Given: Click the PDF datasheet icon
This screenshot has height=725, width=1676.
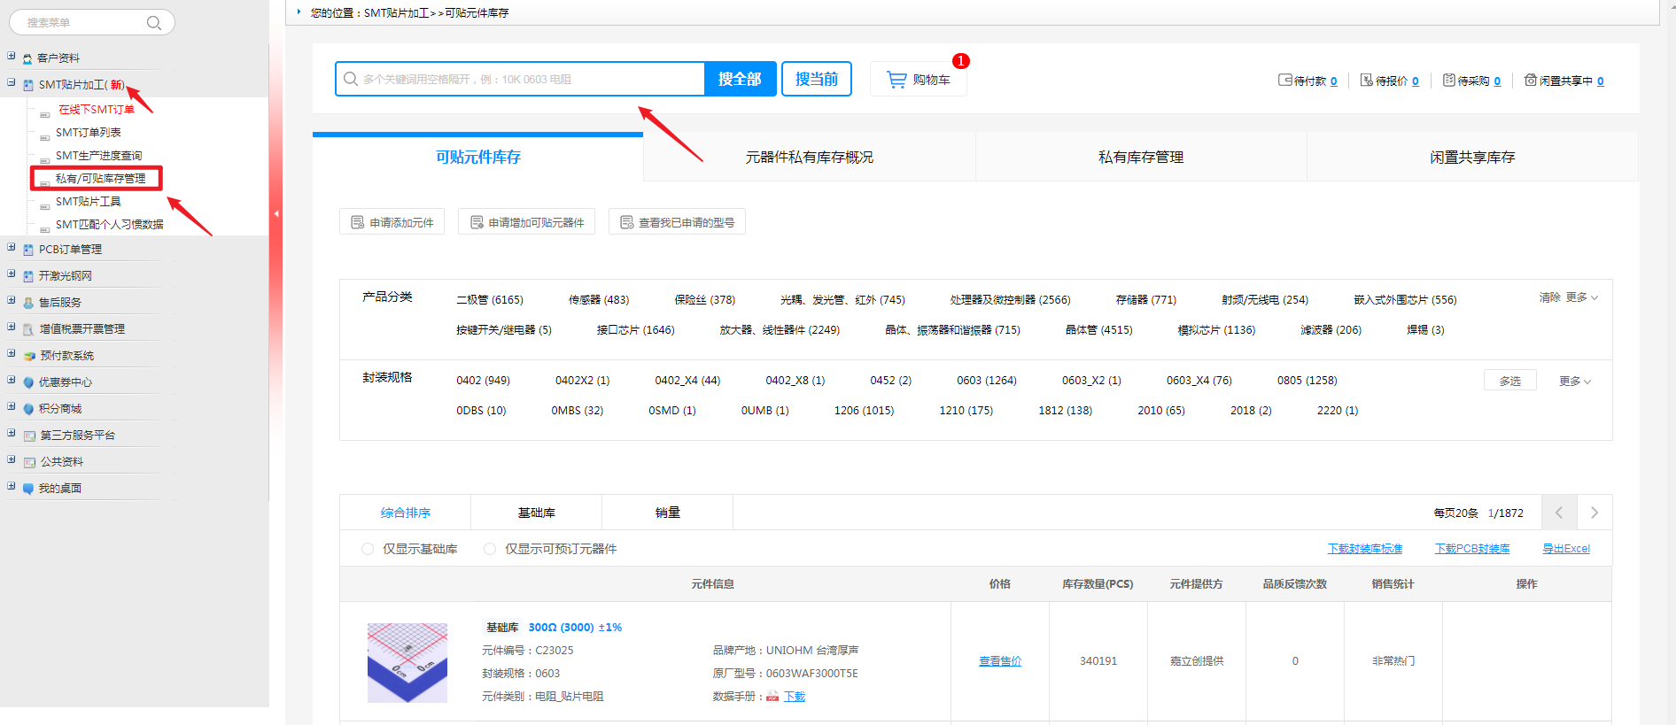Looking at the screenshot, I should [x=772, y=697].
